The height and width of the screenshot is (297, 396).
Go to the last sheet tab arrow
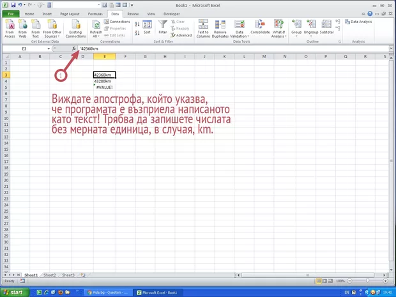(x=18, y=275)
